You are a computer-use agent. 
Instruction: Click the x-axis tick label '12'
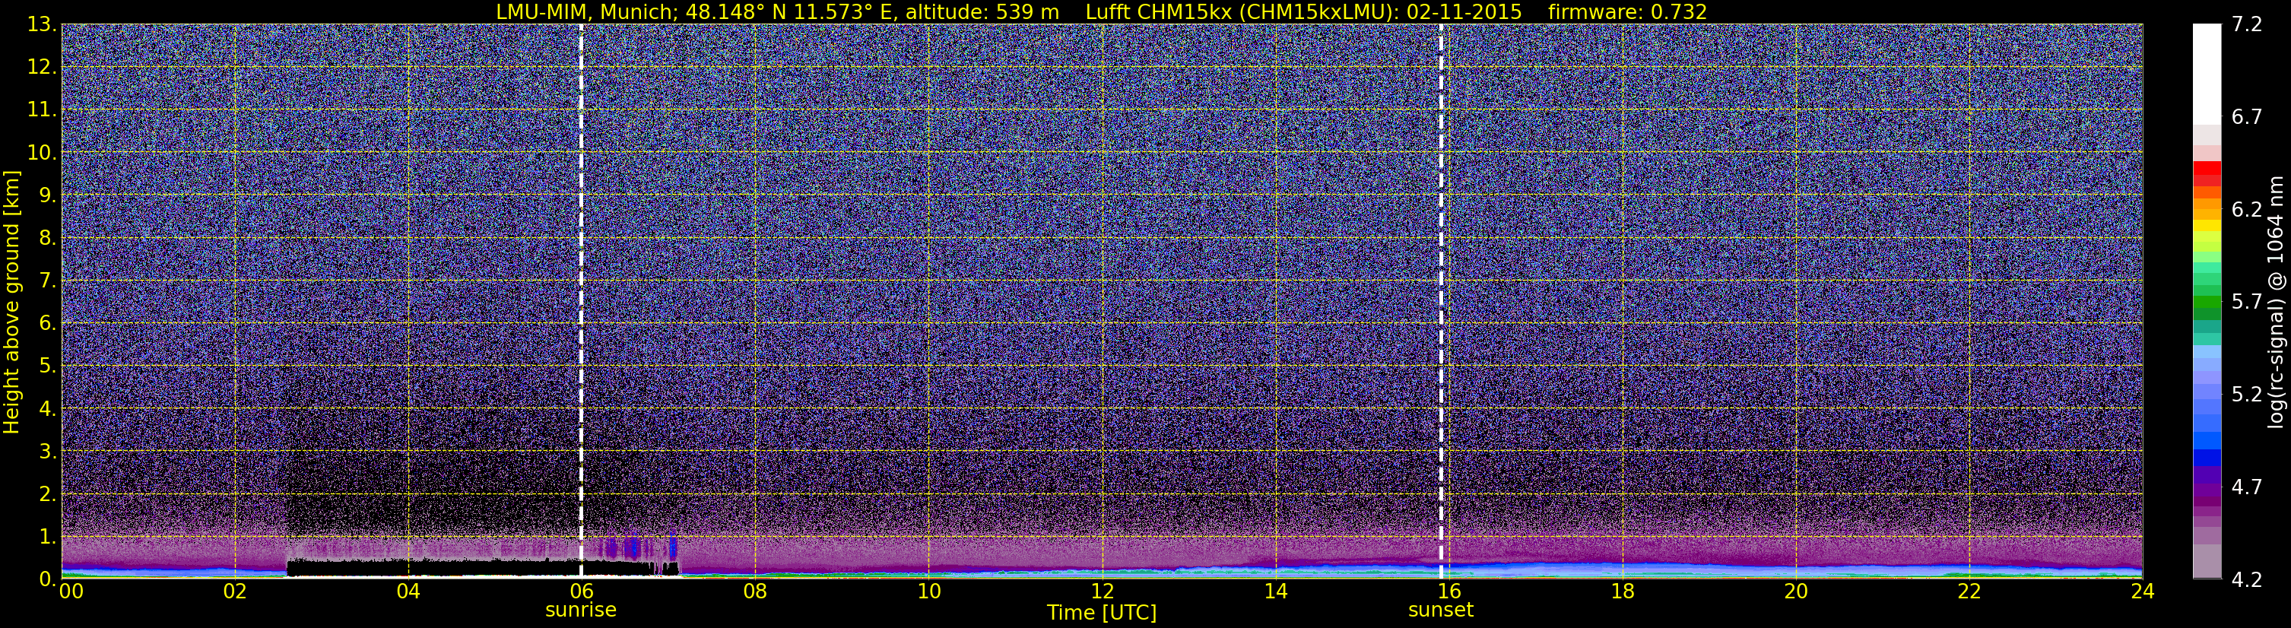1102,591
